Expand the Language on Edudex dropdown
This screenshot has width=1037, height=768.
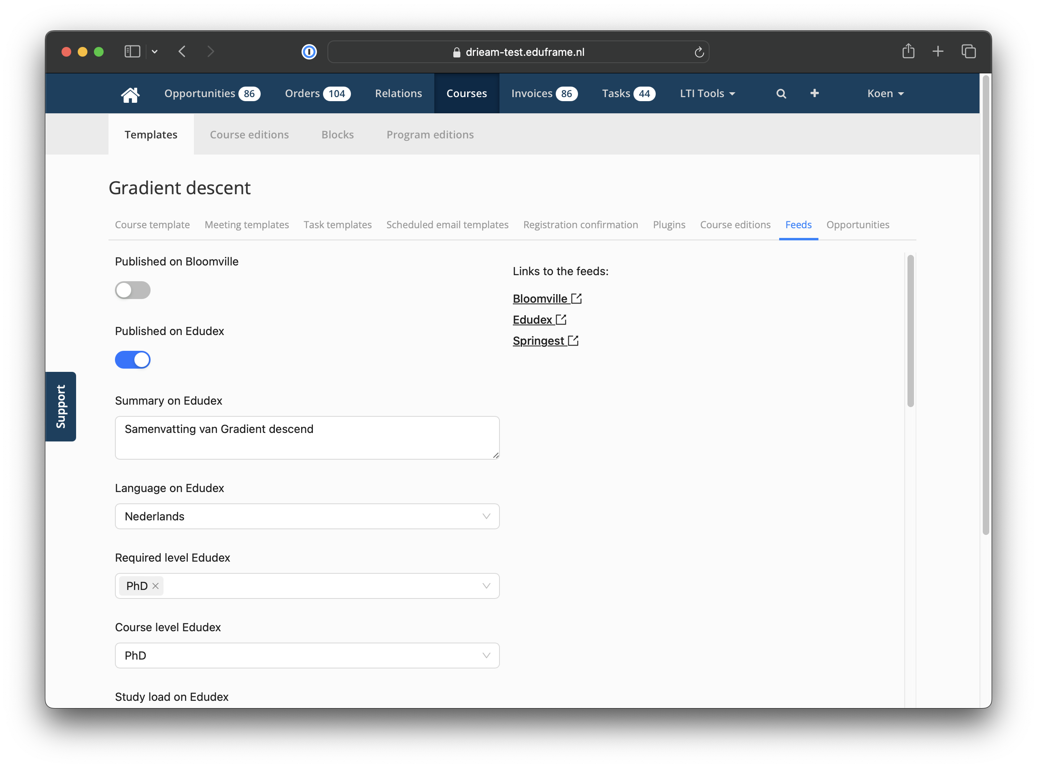click(307, 516)
